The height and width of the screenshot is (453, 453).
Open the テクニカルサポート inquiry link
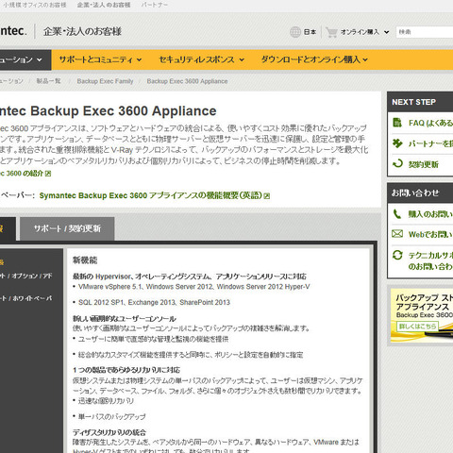tap(430, 260)
